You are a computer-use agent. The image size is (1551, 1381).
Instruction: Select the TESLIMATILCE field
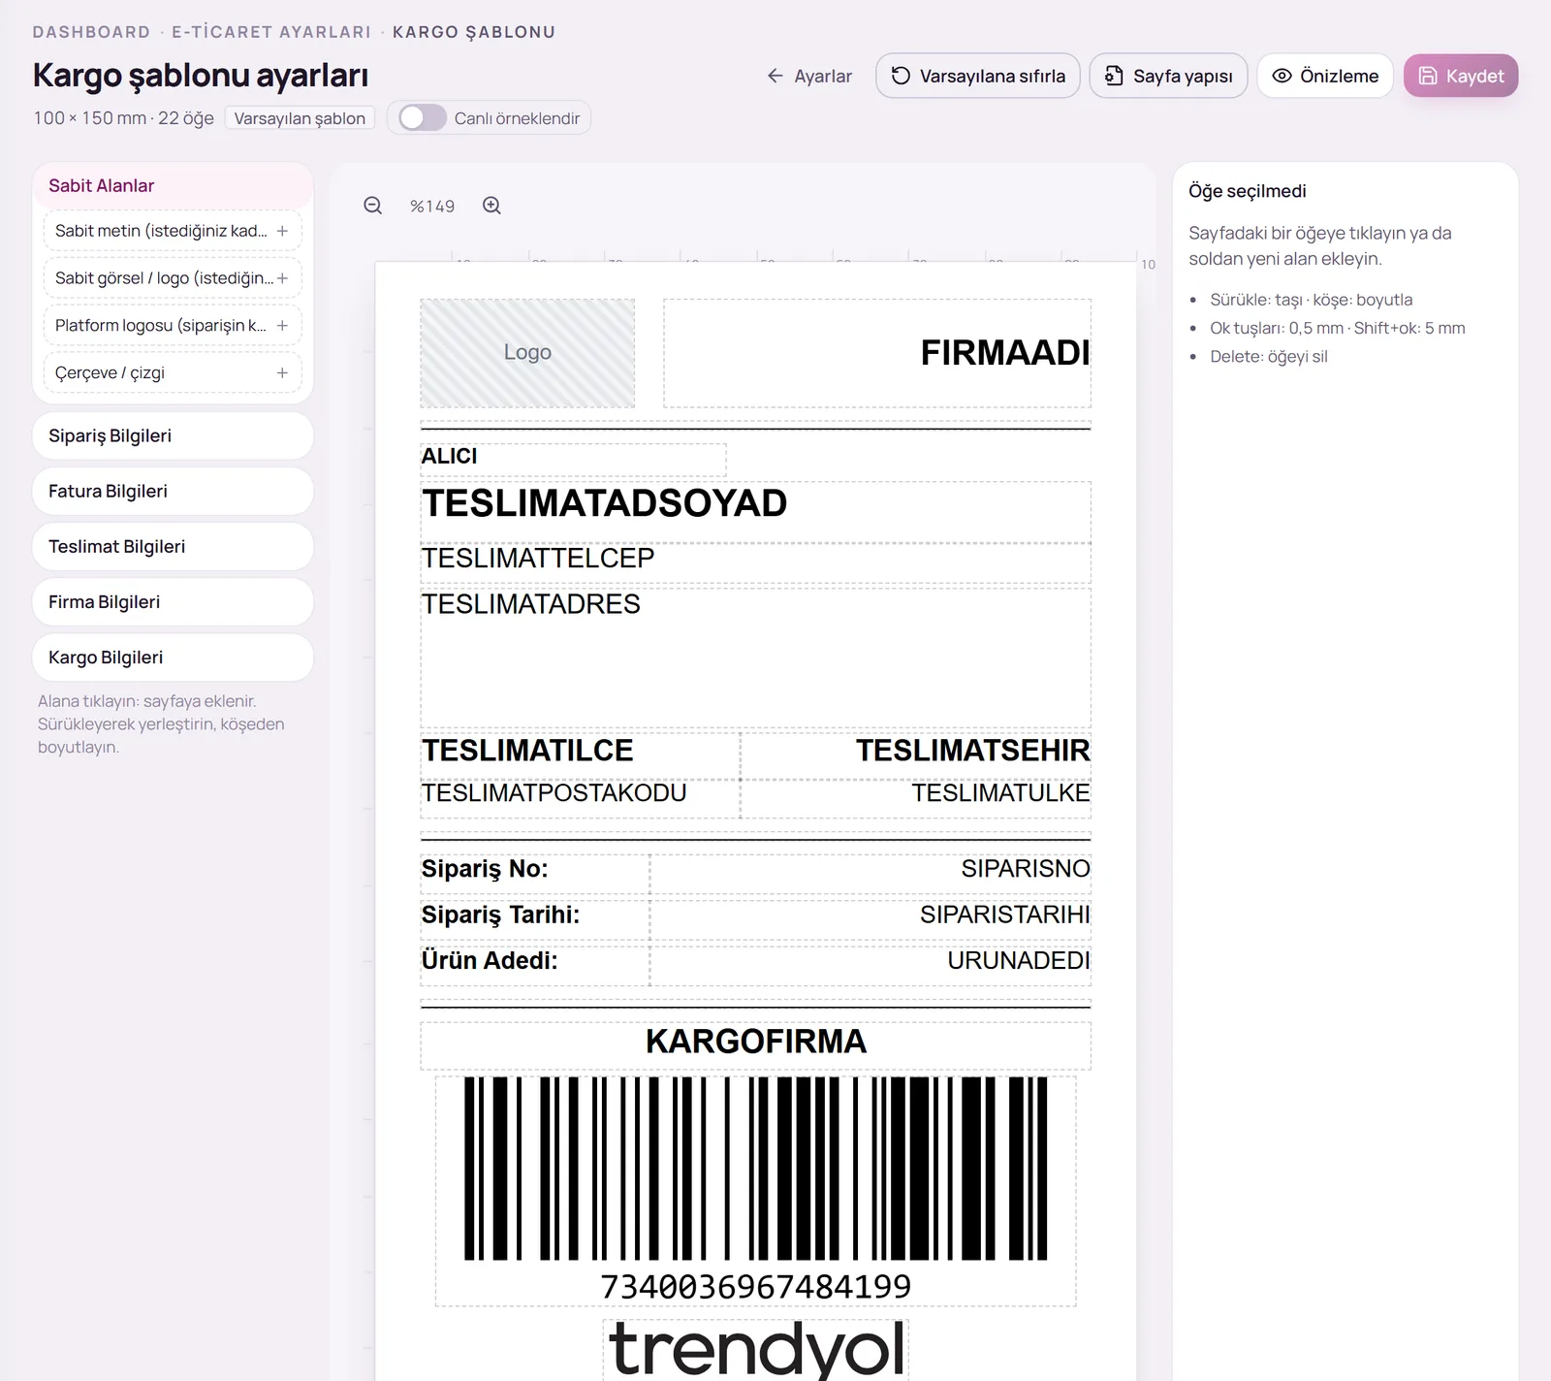580,755
